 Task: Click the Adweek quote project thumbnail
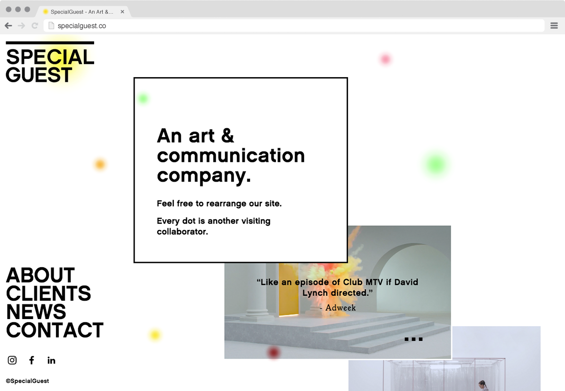pos(338,291)
